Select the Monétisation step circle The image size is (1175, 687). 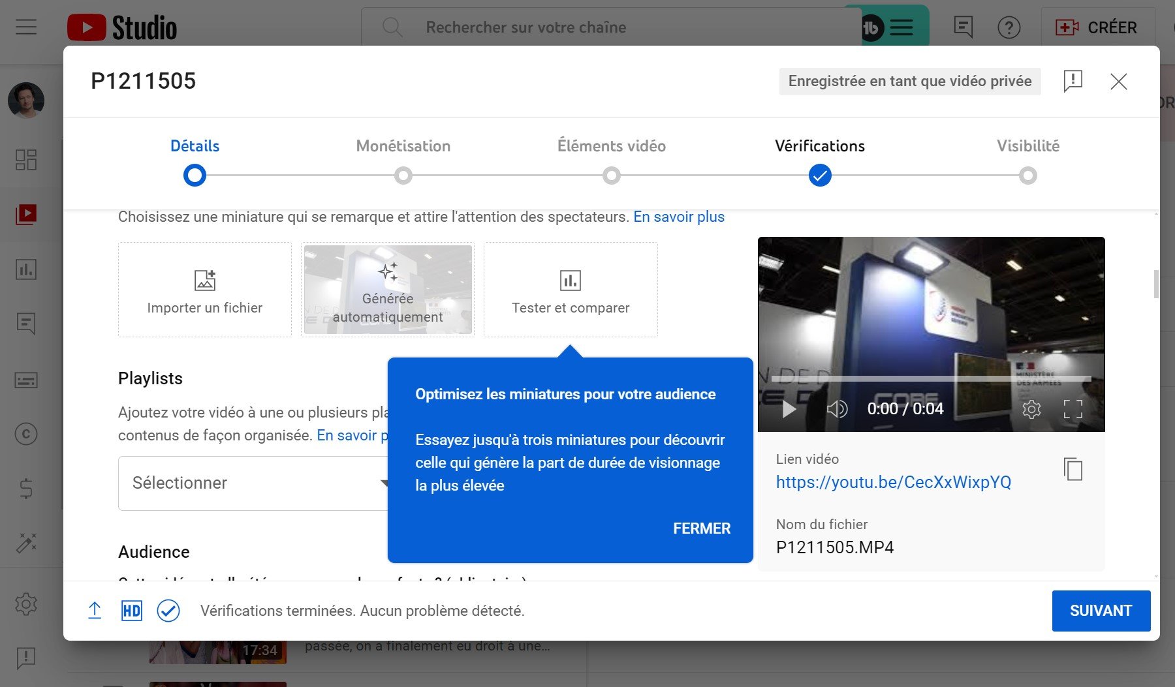click(x=403, y=175)
